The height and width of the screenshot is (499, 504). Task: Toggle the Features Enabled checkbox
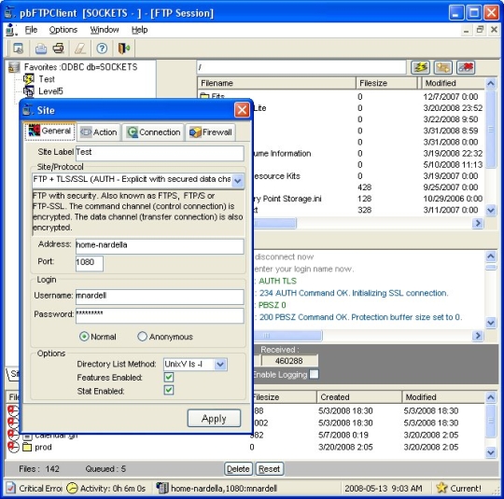169,377
